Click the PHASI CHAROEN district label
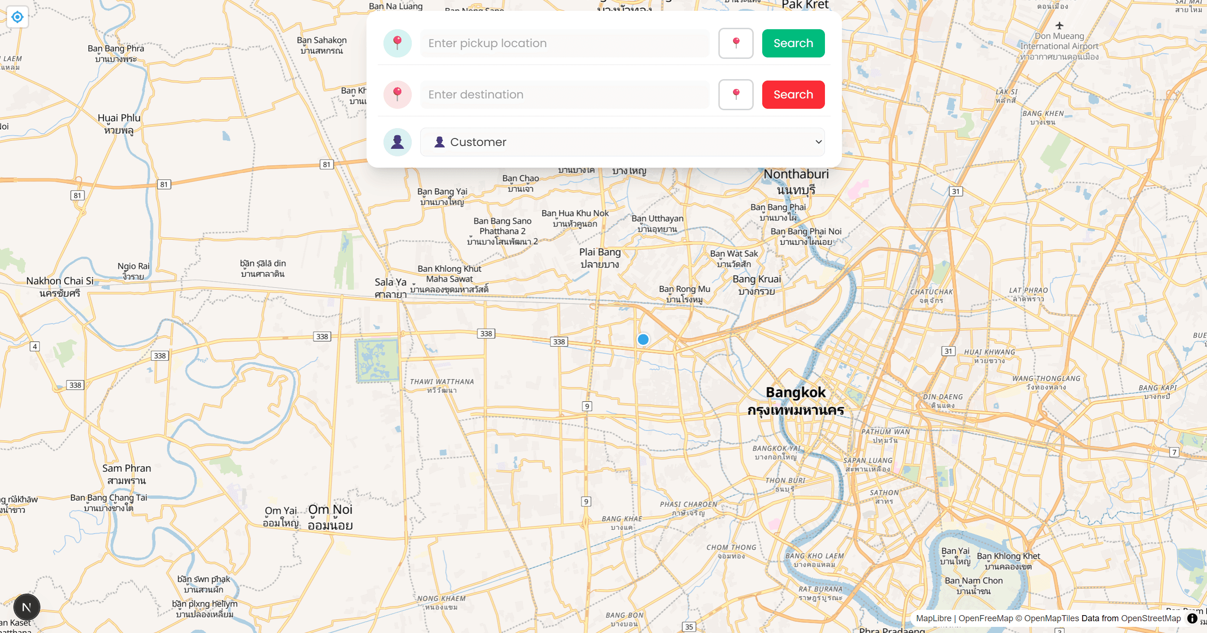Viewport: 1207px width, 633px height. click(x=689, y=508)
